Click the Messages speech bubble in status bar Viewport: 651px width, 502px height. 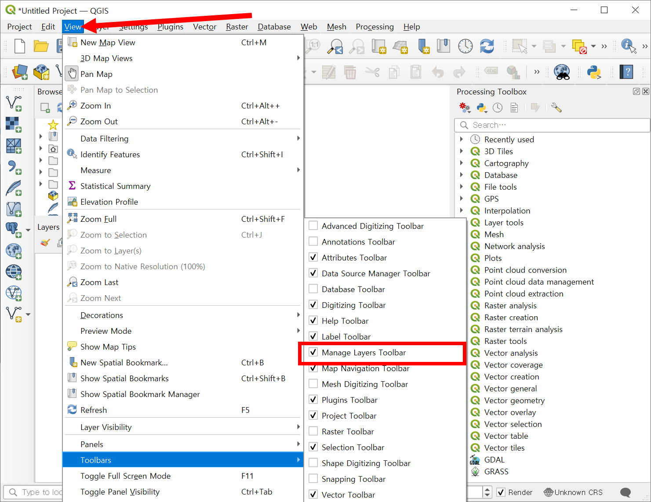pos(625,492)
